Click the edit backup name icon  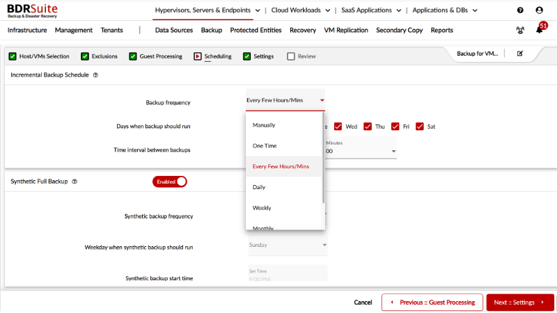pyautogui.click(x=519, y=54)
